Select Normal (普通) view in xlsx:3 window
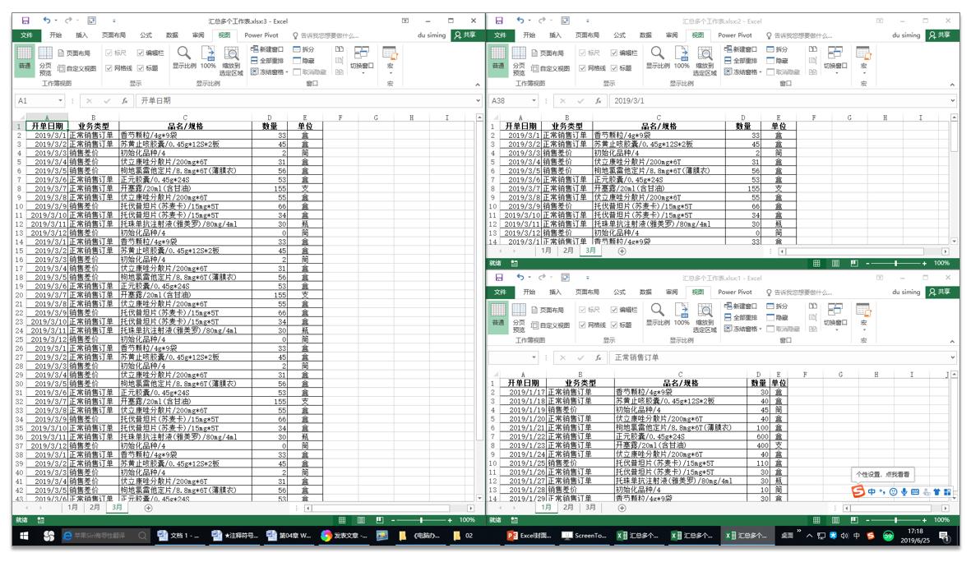This screenshot has width=971, height=562. pyautogui.click(x=24, y=60)
